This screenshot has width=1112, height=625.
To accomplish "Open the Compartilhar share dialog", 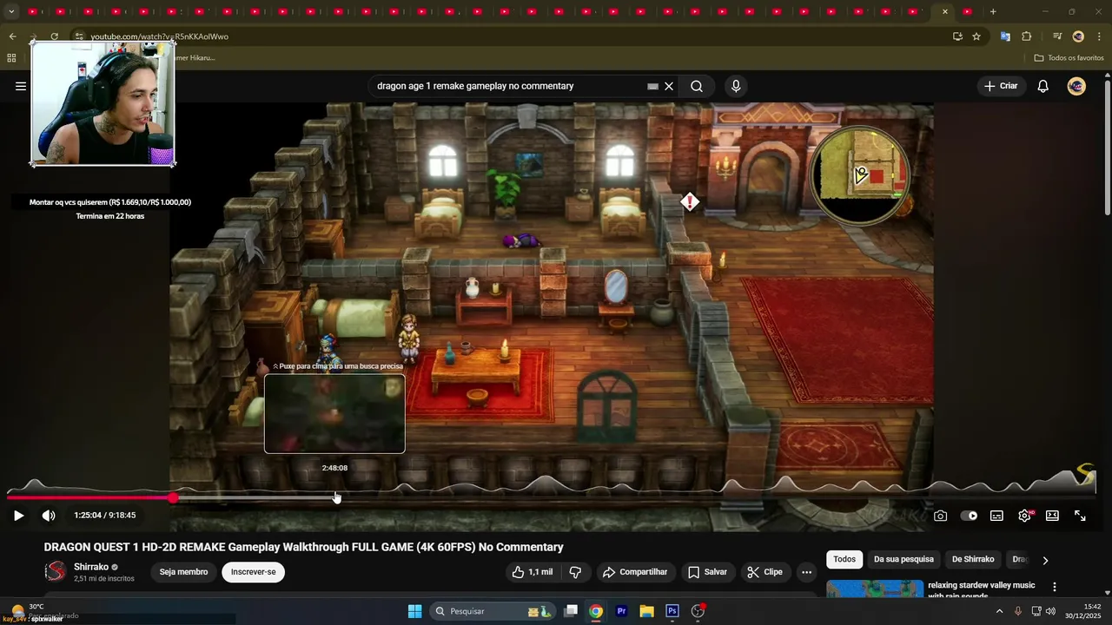I will pyautogui.click(x=635, y=572).
